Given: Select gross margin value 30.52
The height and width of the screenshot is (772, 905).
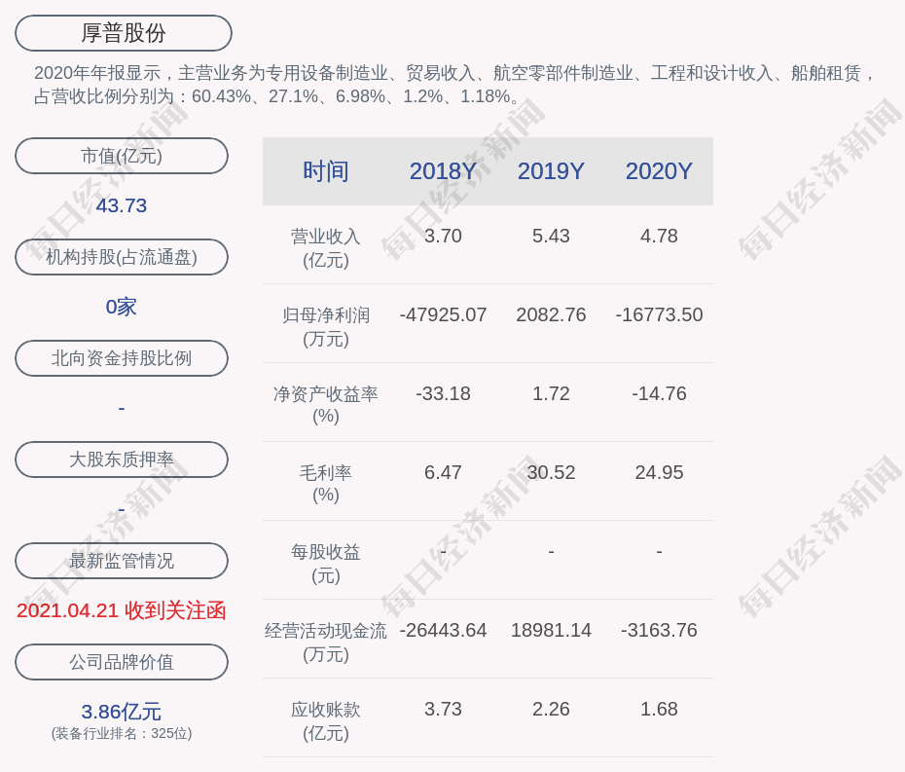Looking at the screenshot, I should click(x=551, y=473).
